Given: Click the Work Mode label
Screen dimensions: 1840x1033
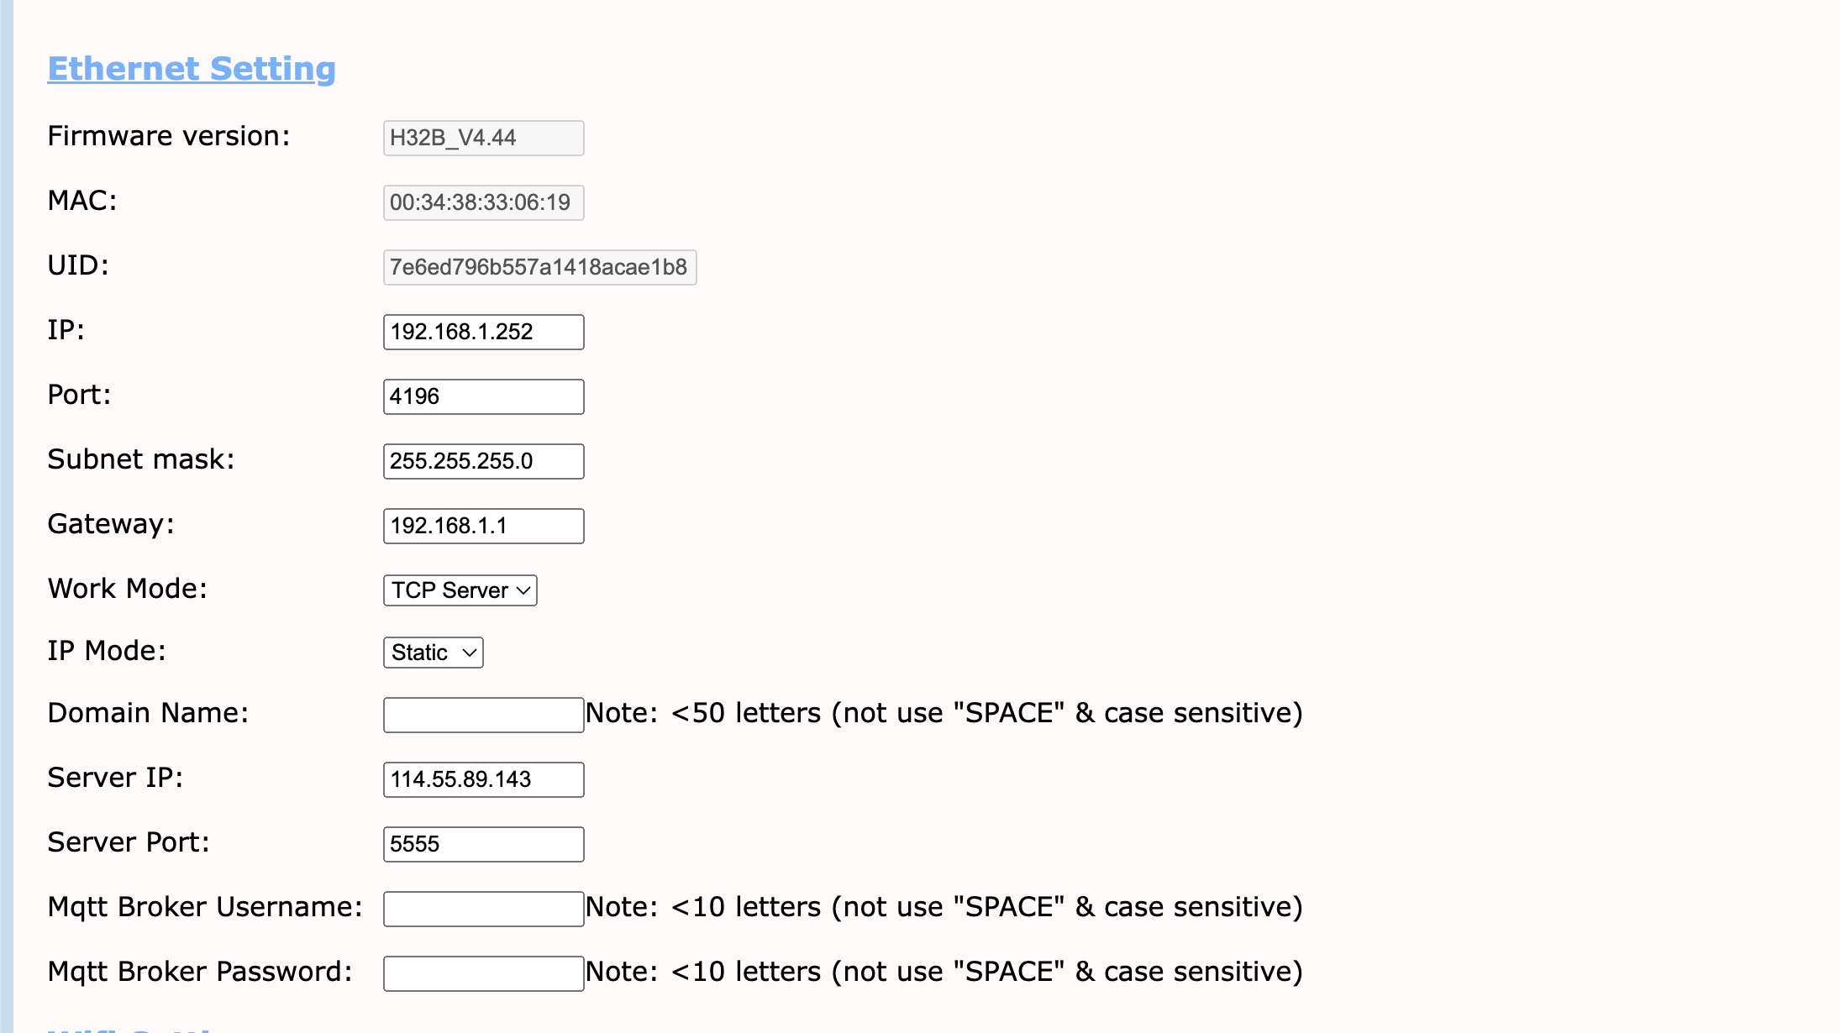Looking at the screenshot, I should click(x=127, y=589).
